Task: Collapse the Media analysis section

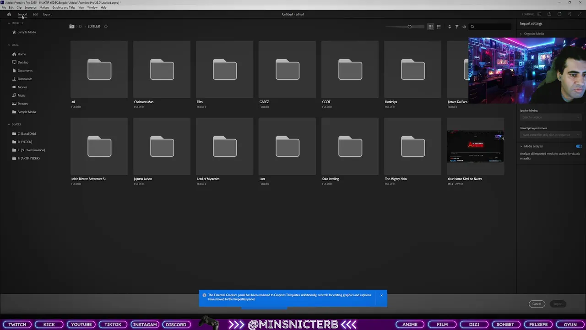Action: [521, 146]
